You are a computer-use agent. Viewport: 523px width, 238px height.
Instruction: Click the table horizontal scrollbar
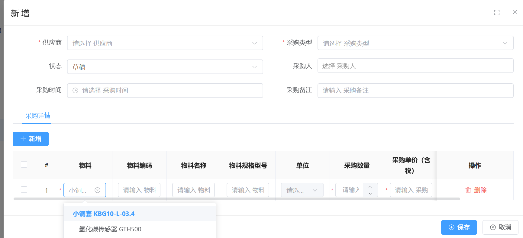237,199
